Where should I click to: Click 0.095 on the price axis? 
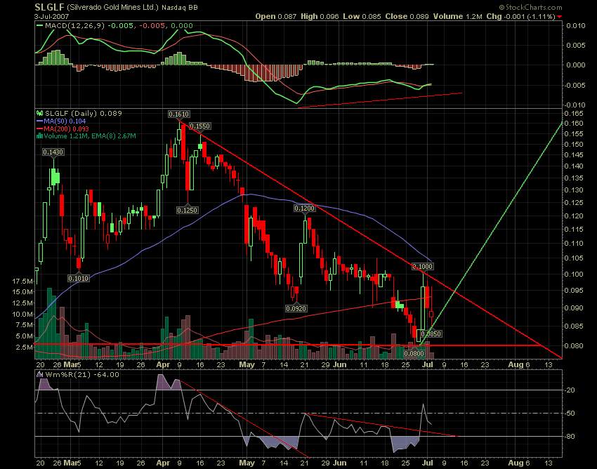click(x=575, y=291)
